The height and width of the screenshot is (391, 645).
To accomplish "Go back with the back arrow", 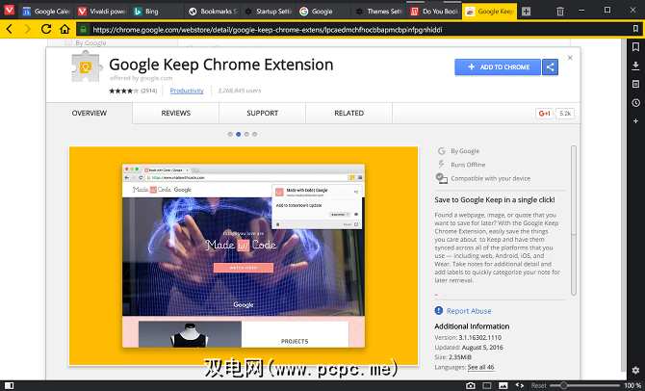I will click(10, 29).
